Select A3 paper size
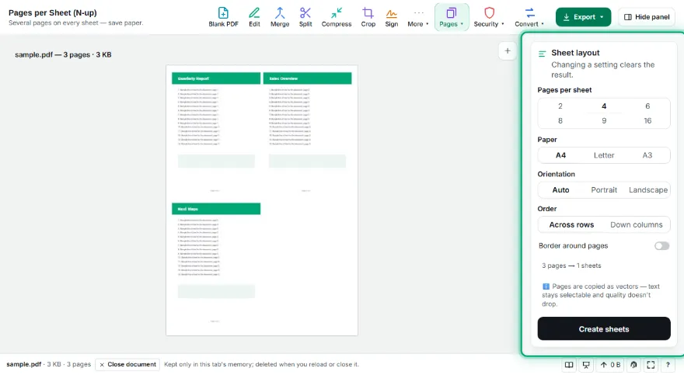The height and width of the screenshot is (375, 684). (x=647, y=155)
